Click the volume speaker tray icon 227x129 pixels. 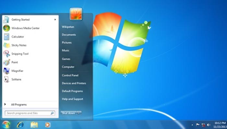[209, 125]
